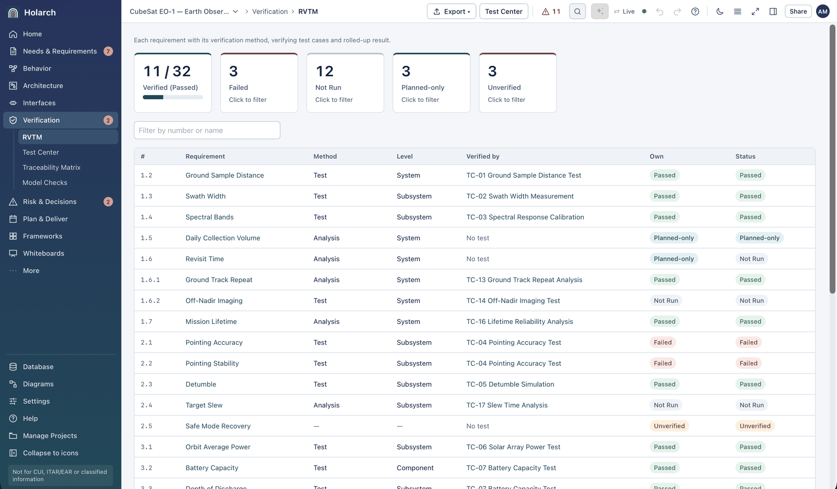Image resolution: width=837 pixels, height=489 pixels.
Task: Click the undo arrow
Action: point(660,11)
